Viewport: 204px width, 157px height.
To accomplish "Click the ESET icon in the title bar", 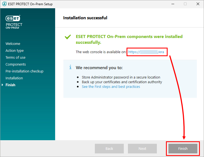I will (4, 4).
